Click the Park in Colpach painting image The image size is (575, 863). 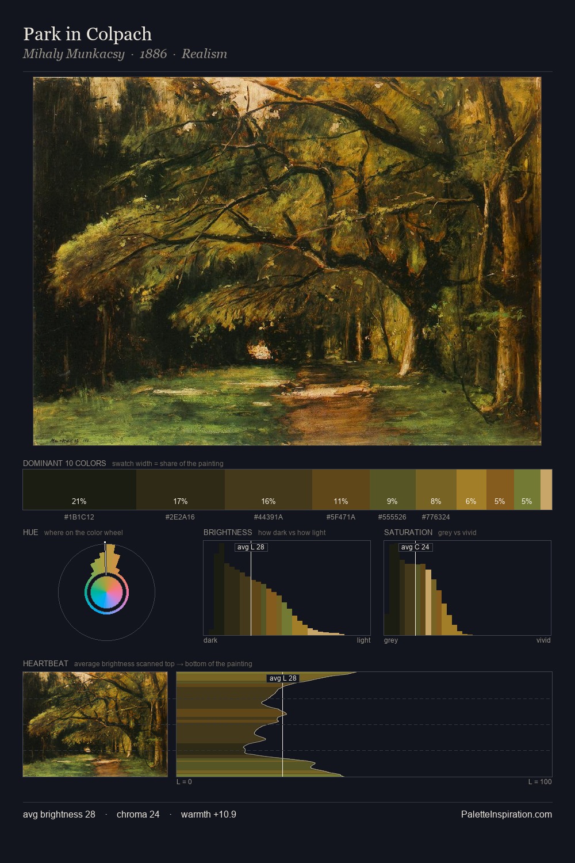point(287,261)
